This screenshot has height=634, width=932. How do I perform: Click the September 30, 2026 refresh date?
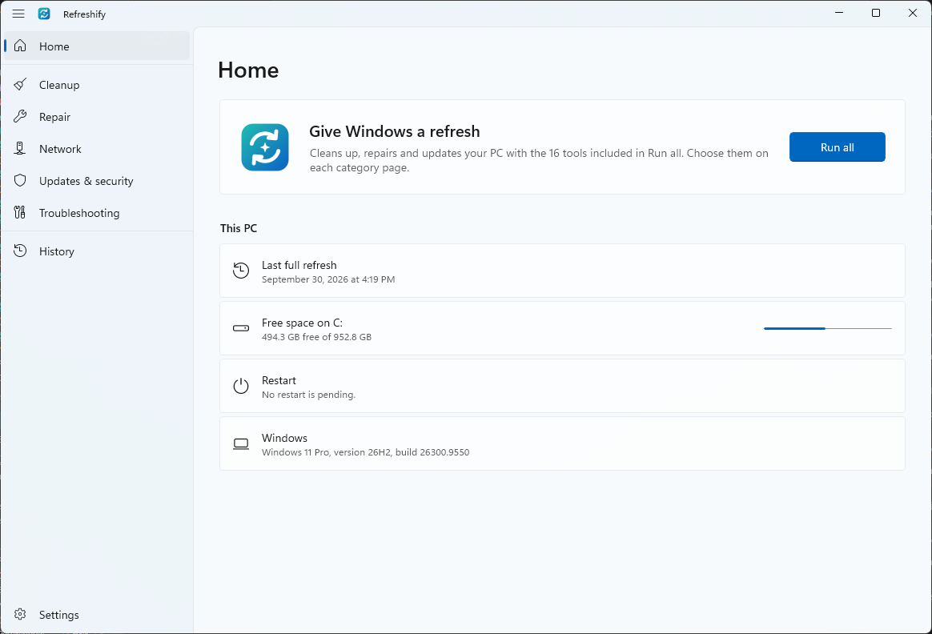pos(328,279)
